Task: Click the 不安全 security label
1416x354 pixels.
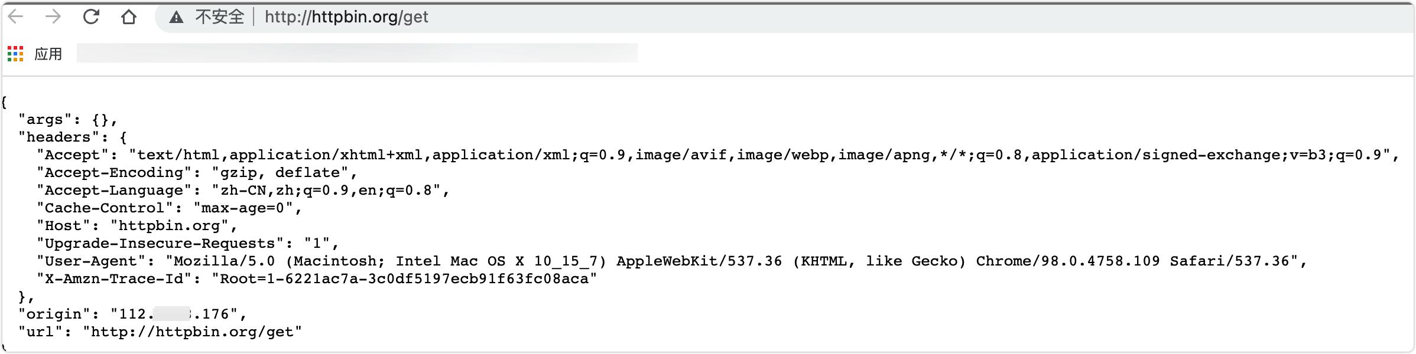Action: coord(219,17)
